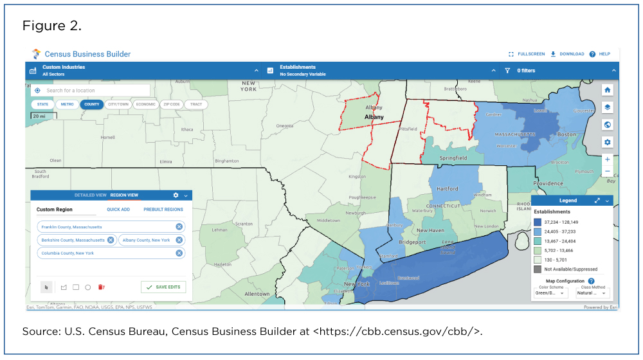Screen dimensions: 643x360
Task: Open the basemap globe icon
Action: [608, 125]
